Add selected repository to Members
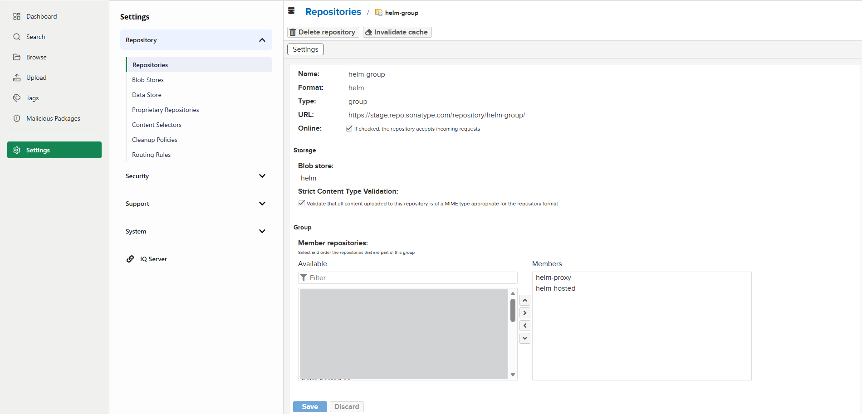The width and height of the screenshot is (862, 414). click(x=525, y=313)
